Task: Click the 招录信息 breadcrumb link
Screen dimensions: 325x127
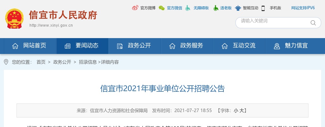Action: (88, 62)
